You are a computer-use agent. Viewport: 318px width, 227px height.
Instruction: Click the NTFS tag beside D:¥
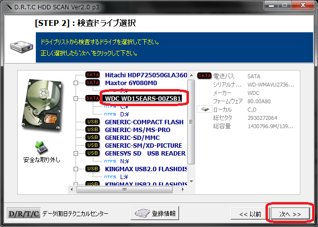[110, 114]
